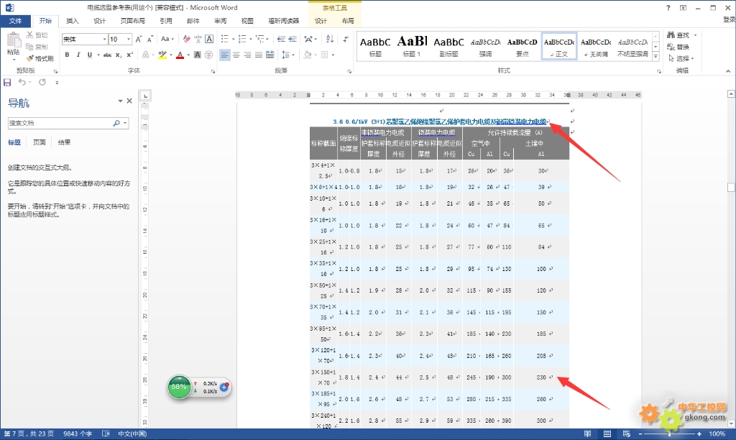The height and width of the screenshot is (440, 736).
Task: Open Word Help question mark
Action: (x=668, y=8)
